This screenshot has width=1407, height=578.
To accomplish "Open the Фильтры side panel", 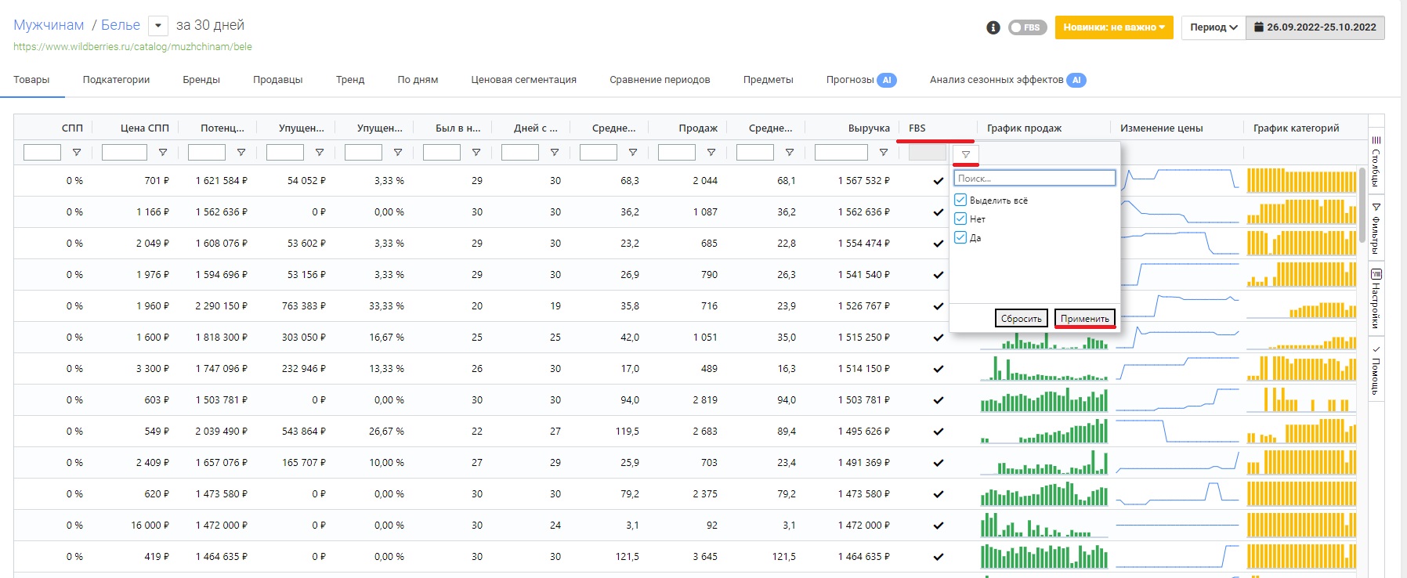I will click(1376, 229).
